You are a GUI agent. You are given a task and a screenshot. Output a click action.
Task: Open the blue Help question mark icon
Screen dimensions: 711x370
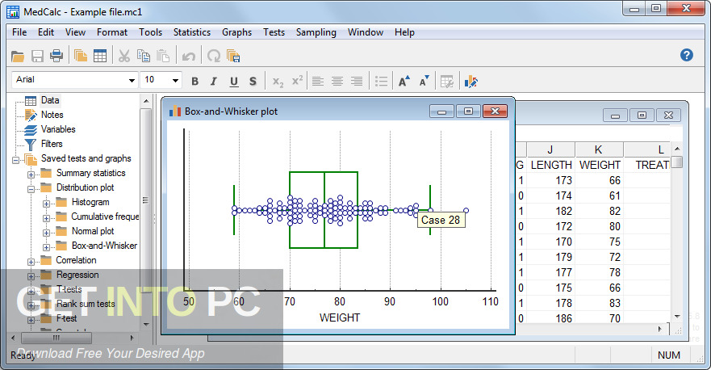click(x=687, y=55)
